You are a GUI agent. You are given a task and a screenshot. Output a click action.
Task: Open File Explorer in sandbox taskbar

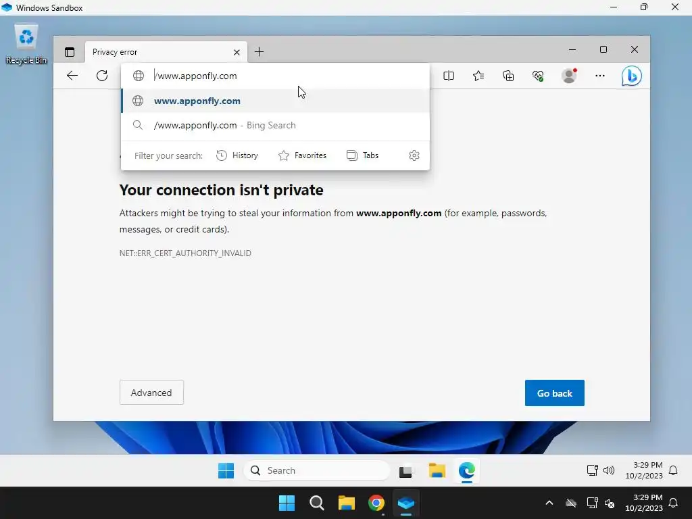click(437, 470)
